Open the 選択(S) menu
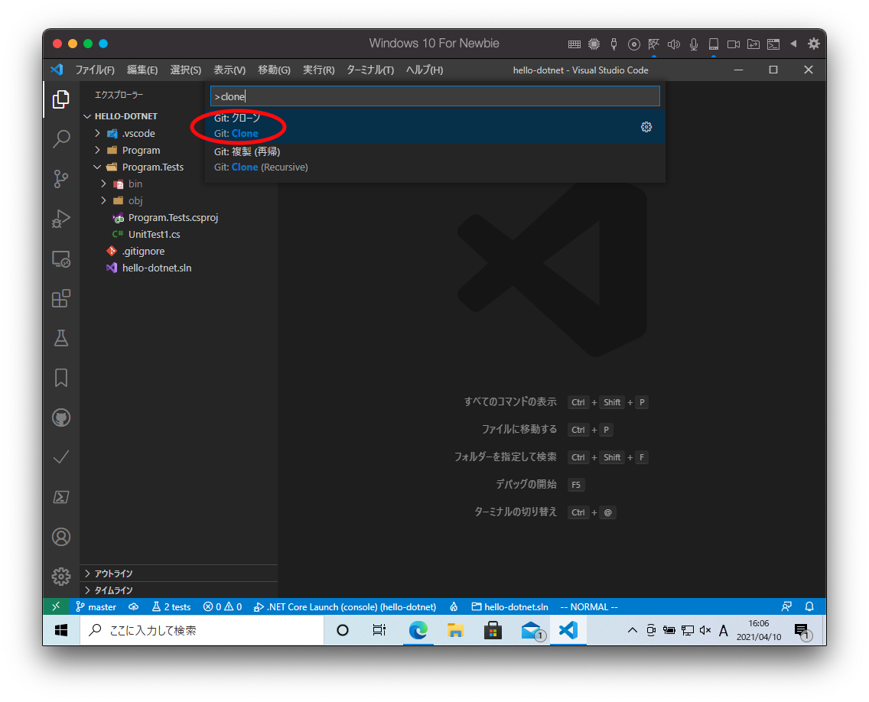 tap(185, 70)
